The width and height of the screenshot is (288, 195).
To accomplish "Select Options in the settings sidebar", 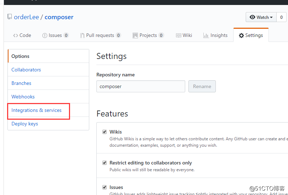I will tap(48, 56).
